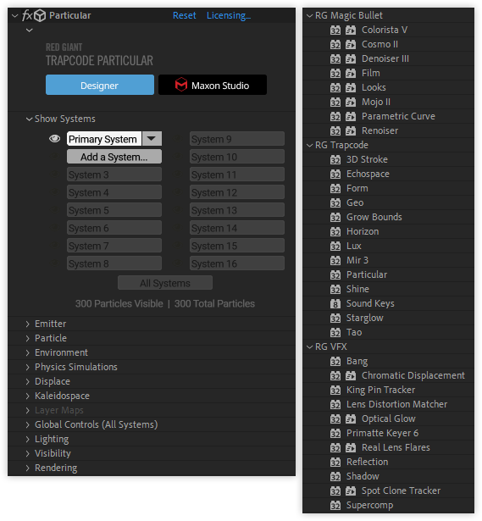Select Shine effect from the list
Image resolution: width=482 pixels, height=521 pixels.
point(357,289)
